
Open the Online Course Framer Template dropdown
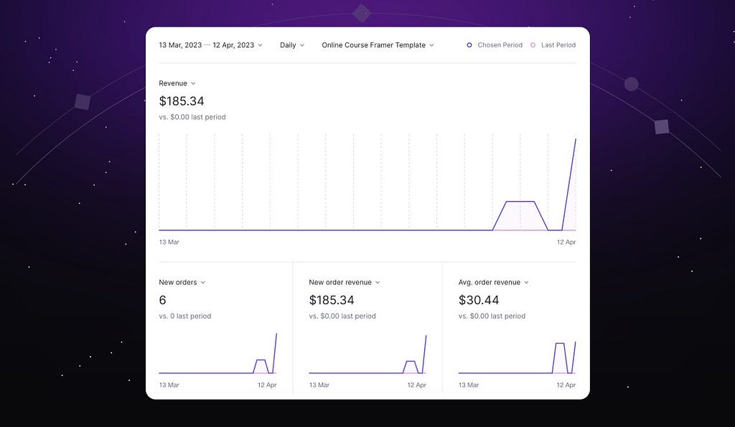[378, 45]
